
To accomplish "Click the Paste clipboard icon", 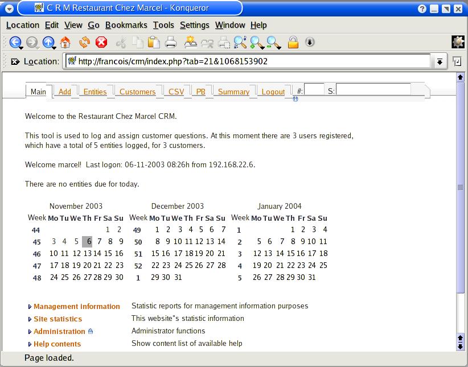I will coord(154,42).
